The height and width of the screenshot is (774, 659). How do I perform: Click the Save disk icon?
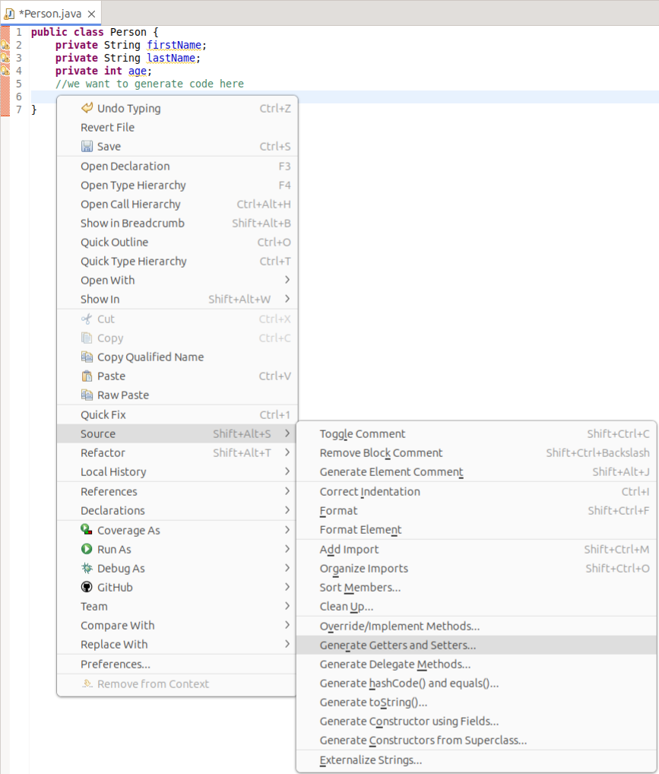click(x=86, y=147)
